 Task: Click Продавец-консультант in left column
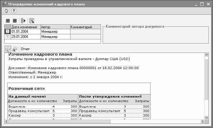click(x=29, y=111)
